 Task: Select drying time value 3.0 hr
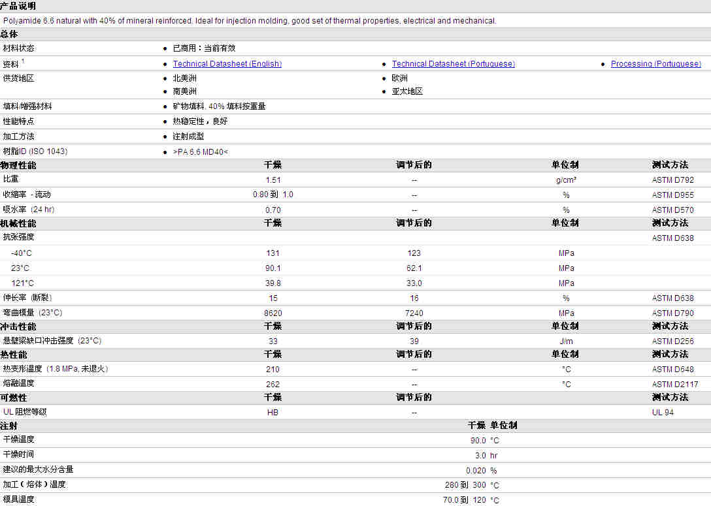[486, 455]
